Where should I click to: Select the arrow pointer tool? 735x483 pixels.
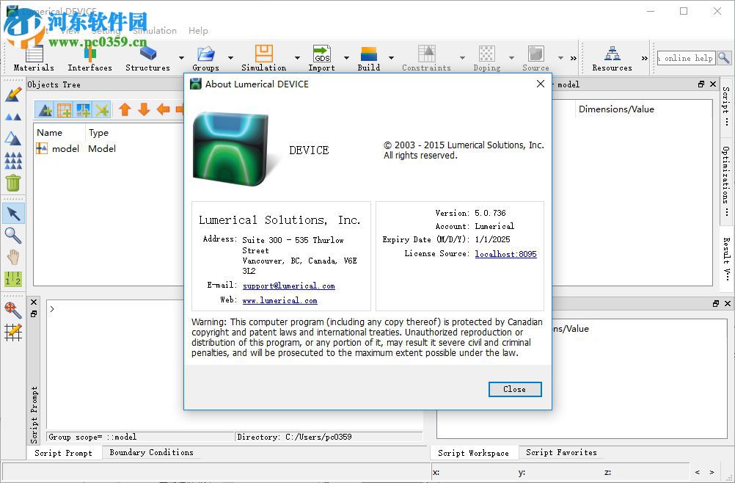pos(13,214)
